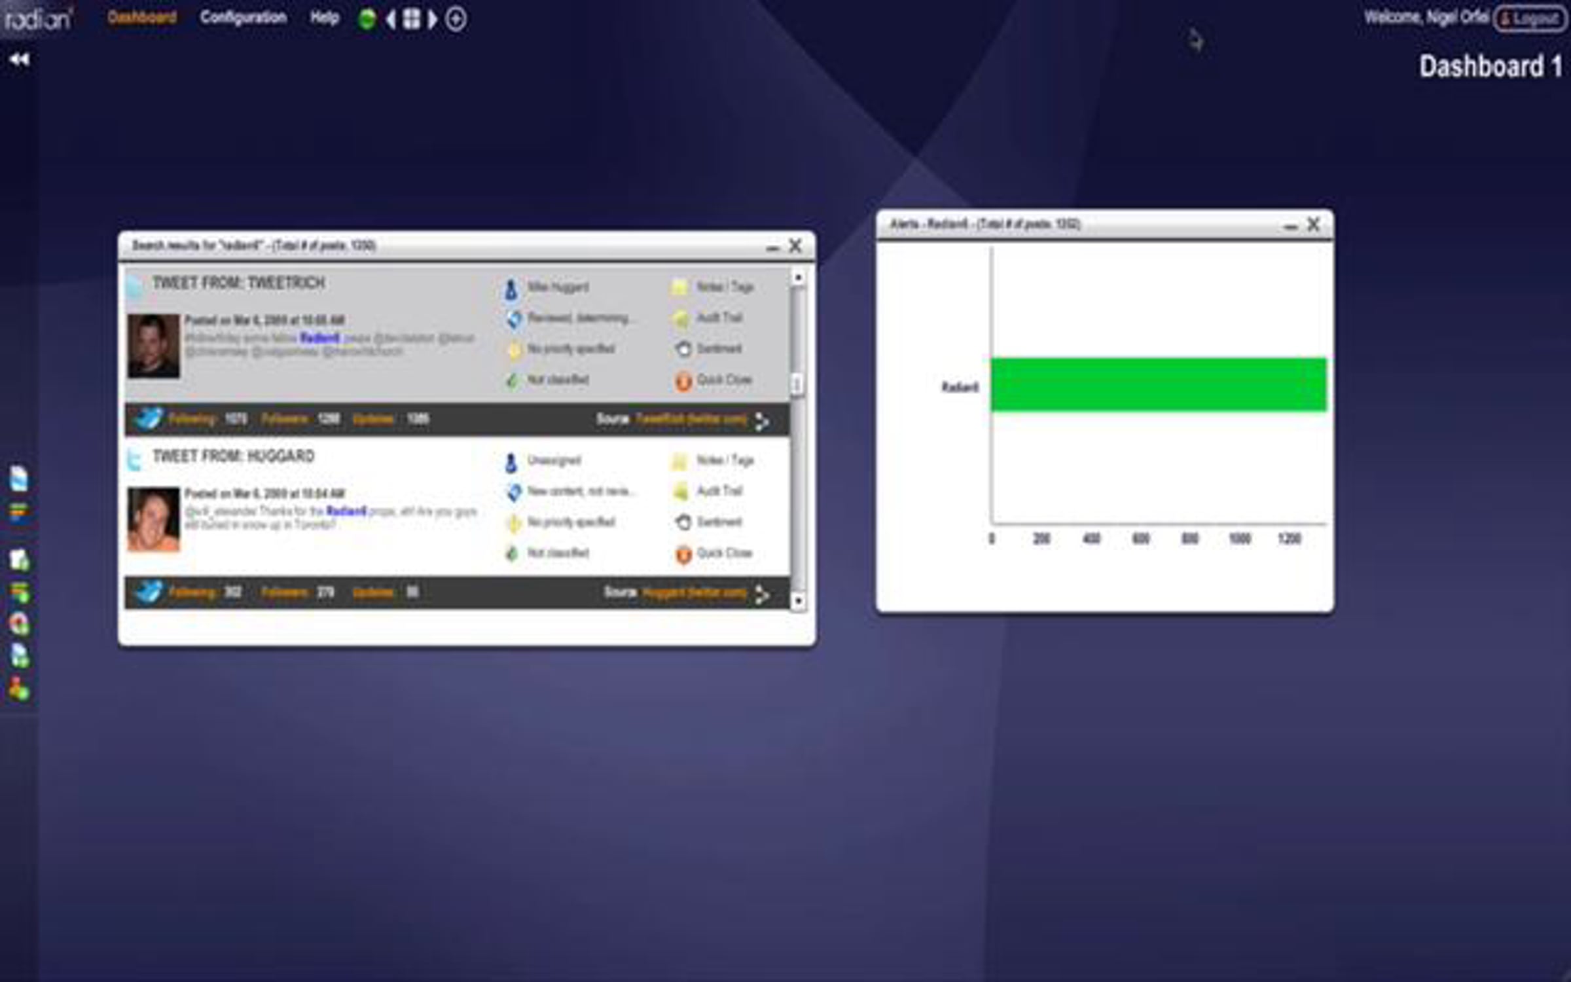This screenshot has width=1571, height=982.
Task: Go to the next dashboard with right arrow
Action: coord(432,20)
